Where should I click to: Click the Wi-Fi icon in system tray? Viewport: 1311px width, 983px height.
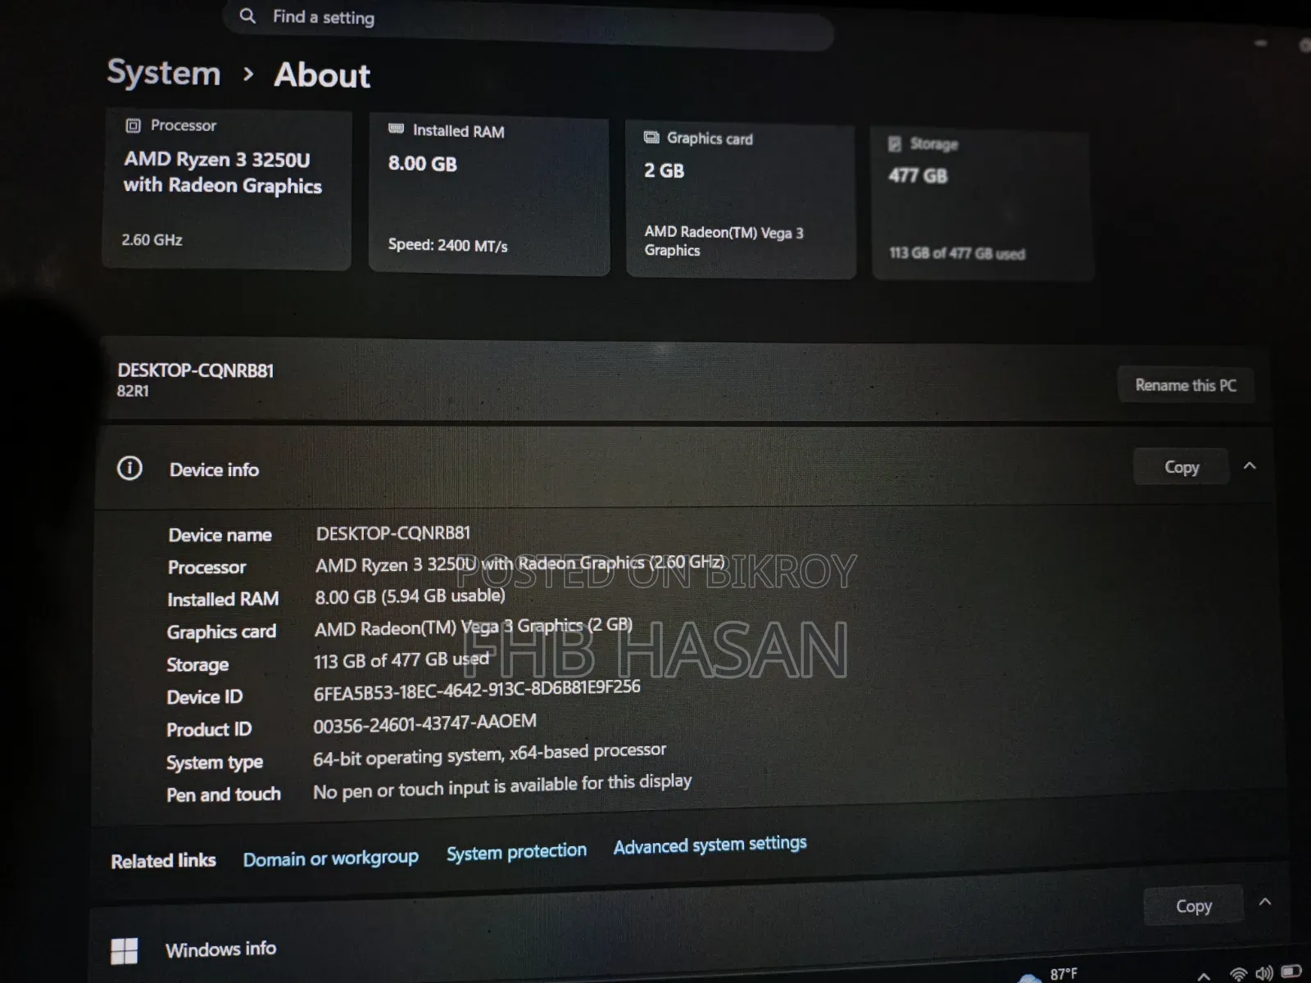[x=1239, y=974]
